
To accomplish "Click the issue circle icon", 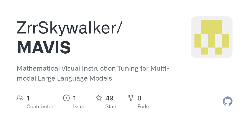I will (66, 98).
